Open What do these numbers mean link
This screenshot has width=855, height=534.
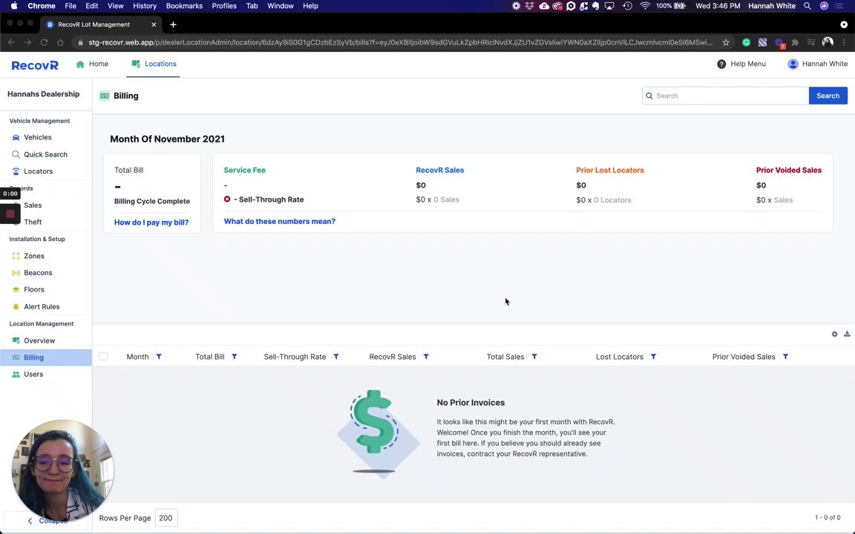[279, 221]
